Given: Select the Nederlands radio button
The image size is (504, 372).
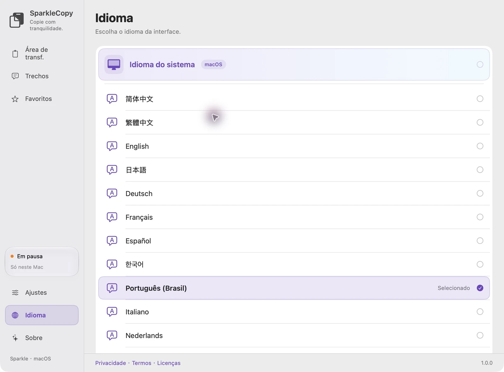Looking at the screenshot, I should click(480, 335).
